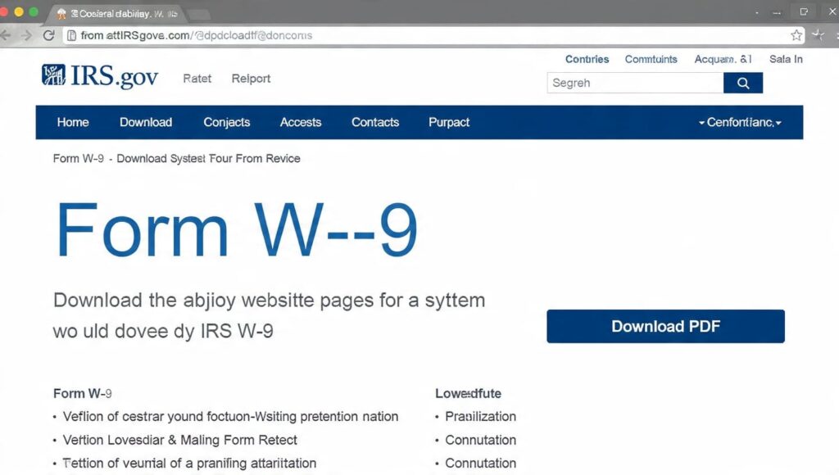Reload the page with refresh icon
The image size is (839, 475).
pyautogui.click(x=48, y=35)
